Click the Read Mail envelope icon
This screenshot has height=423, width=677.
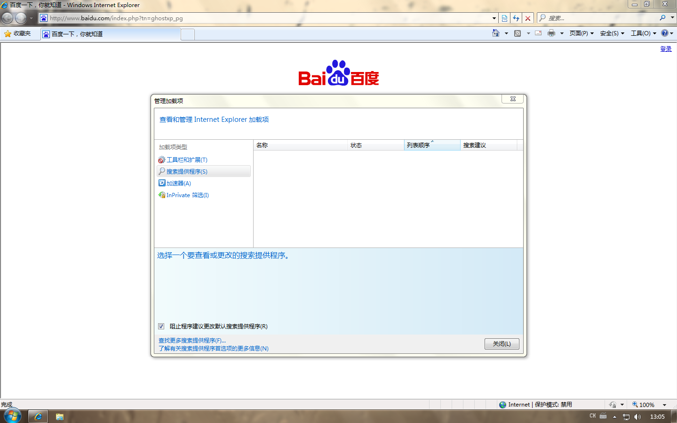coord(538,33)
